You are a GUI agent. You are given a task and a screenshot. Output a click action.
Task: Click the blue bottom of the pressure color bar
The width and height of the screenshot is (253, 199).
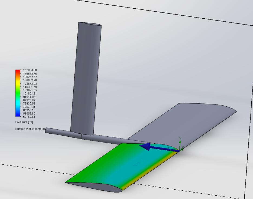pos(18,115)
